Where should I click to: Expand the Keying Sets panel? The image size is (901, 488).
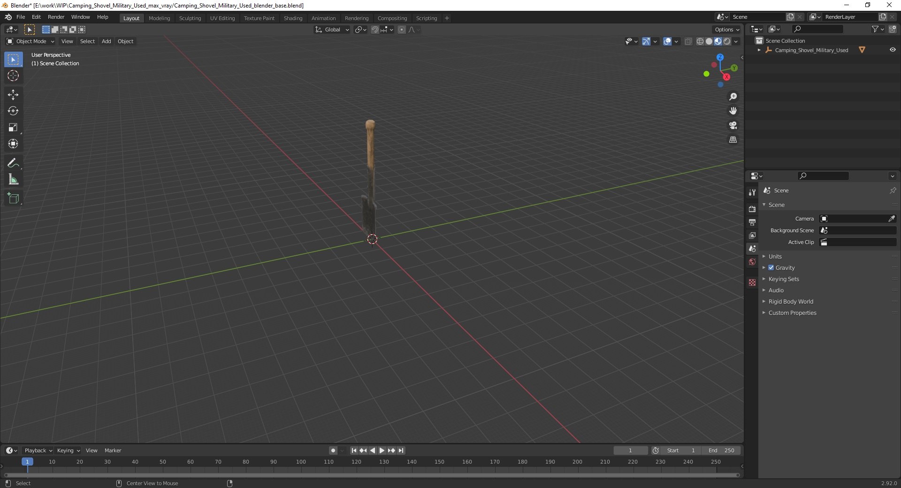784,279
